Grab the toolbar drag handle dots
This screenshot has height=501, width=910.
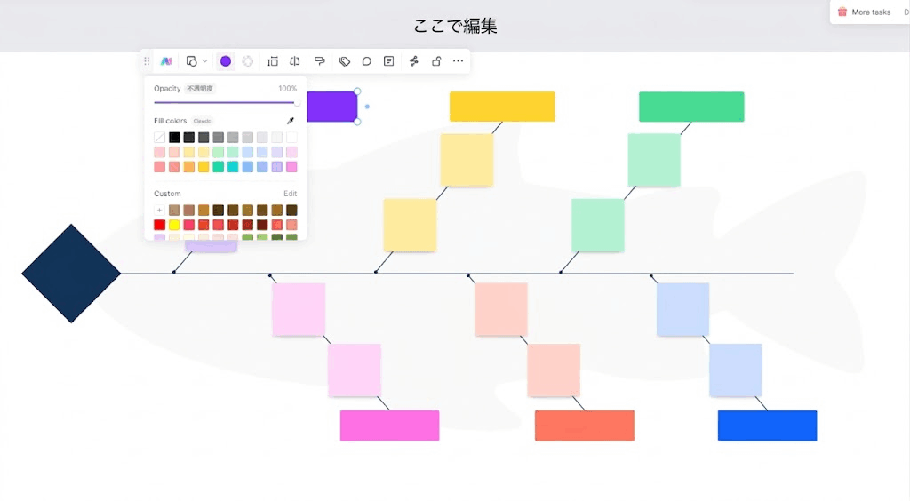pyautogui.click(x=147, y=61)
